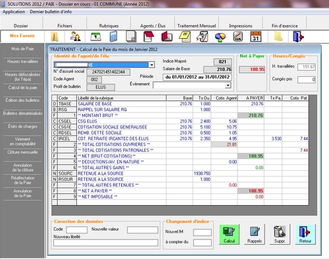329x259 pixels.
Task: Click the pale yellow folder icon
Action: tap(278, 36)
